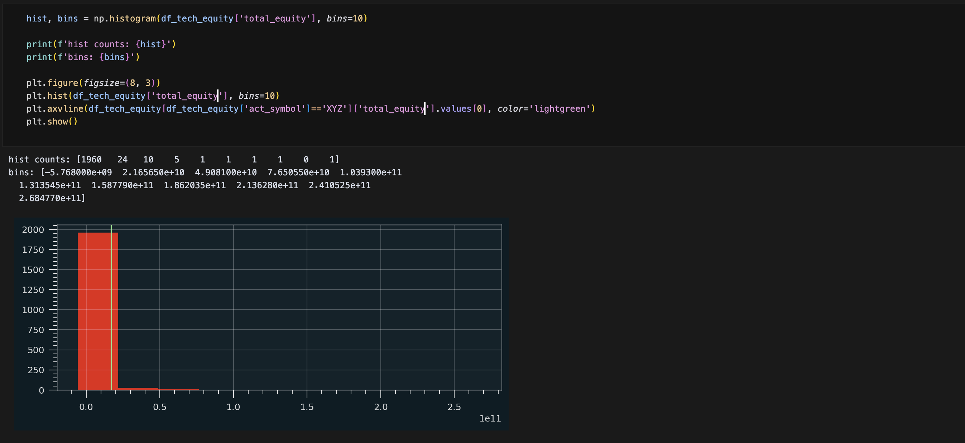Click the print bins code line
Image resolution: width=965 pixels, height=443 pixels.
tap(83, 57)
